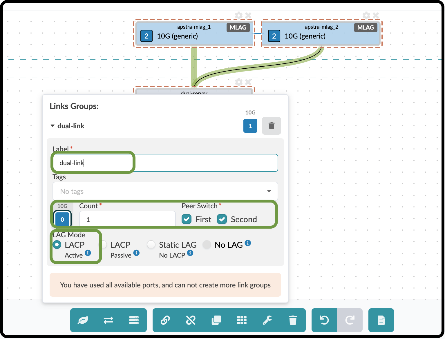445x339 pixels.
Task: Open the Tags dropdown
Action: pyautogui.click(x=165, y=191)
